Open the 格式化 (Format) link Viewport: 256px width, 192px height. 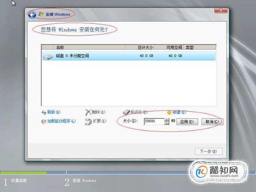pyautogui.click(x=139, y=112)
